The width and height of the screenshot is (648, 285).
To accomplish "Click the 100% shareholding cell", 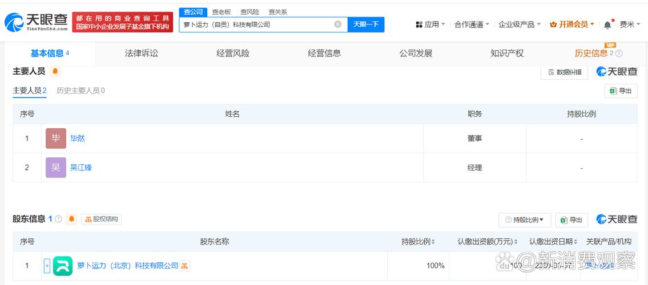I will click(418, 266).
